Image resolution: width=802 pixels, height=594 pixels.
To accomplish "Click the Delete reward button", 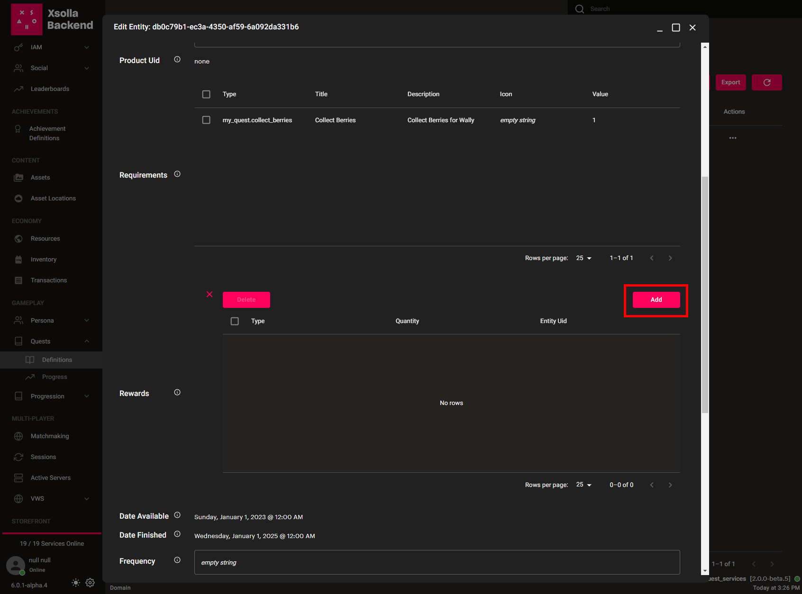I will [246, 300].
